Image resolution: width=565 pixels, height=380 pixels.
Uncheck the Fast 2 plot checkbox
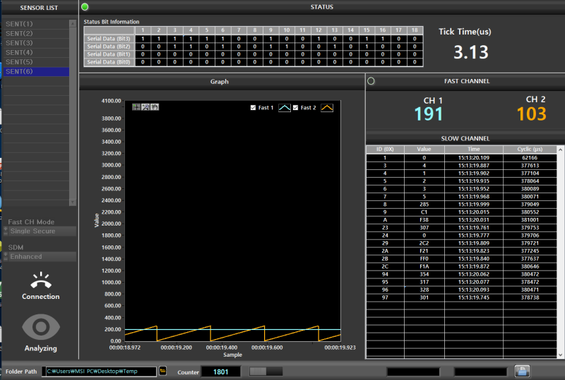295,108
